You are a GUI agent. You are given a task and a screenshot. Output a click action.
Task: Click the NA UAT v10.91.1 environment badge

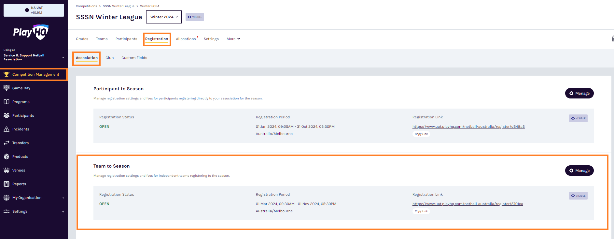pos(34,10)
